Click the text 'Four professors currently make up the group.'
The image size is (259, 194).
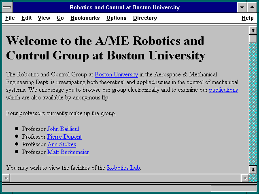pos(61,113)
